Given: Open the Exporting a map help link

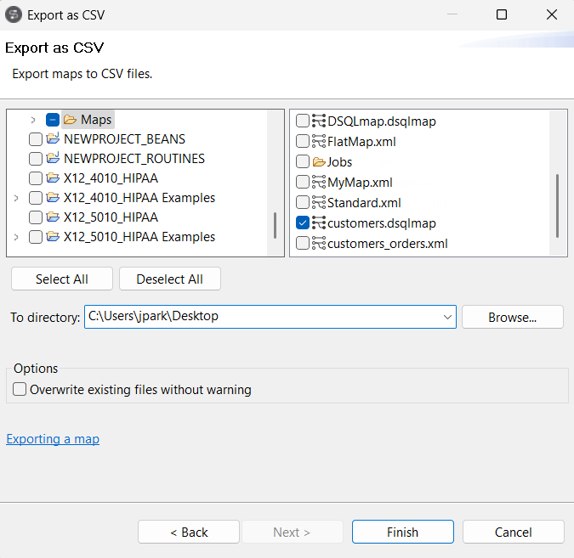Looking at the screenshot, I should tap(53, 439).
